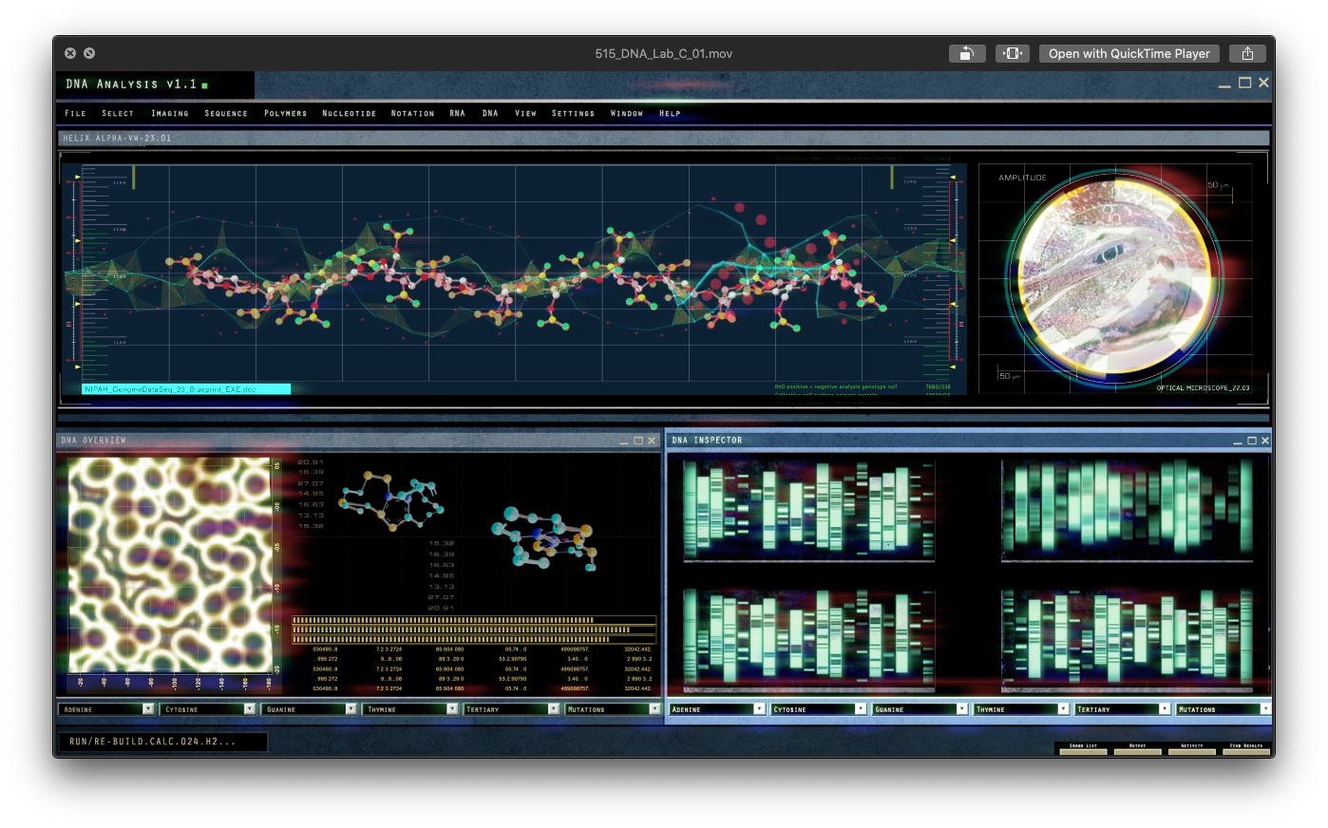Click the bottom-left gel band image in Inspector
This screenshot has height=828, width=1328.
coord(808,638)
